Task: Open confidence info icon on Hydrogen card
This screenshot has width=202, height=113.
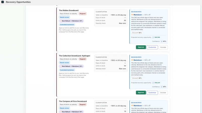Action: pos(162,87)
